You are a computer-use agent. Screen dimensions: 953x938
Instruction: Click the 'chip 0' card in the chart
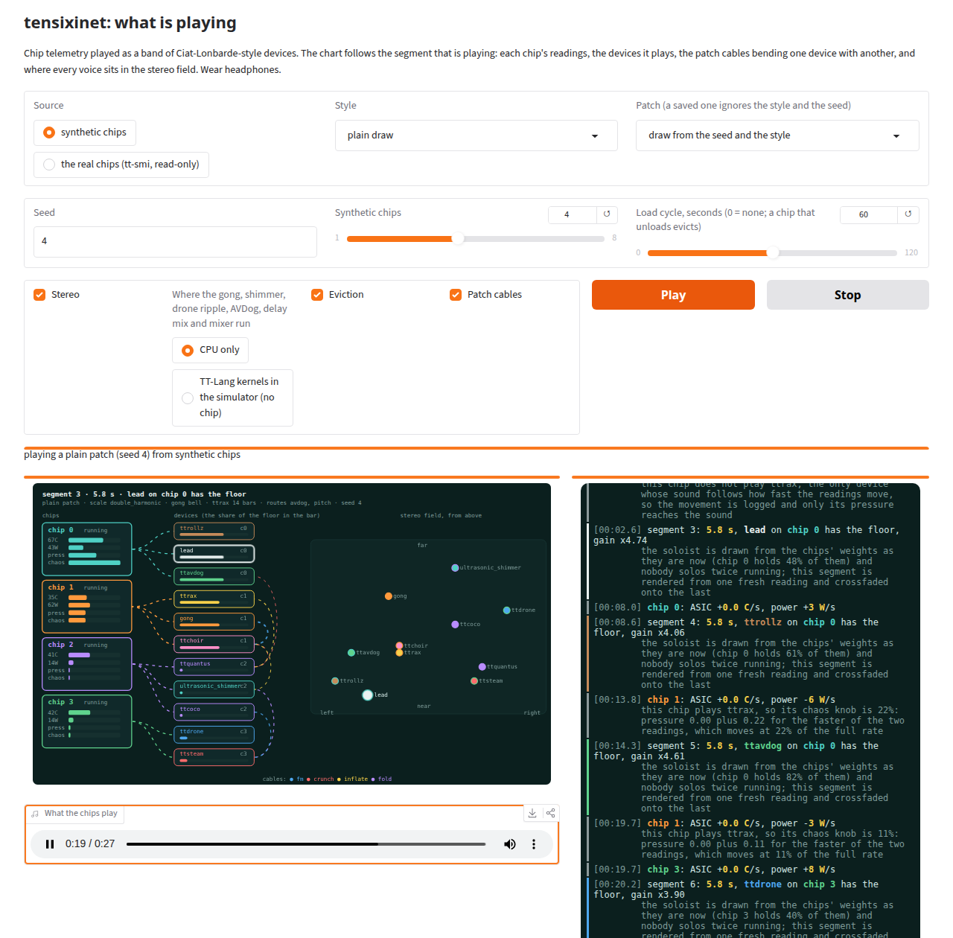[87, 549]
